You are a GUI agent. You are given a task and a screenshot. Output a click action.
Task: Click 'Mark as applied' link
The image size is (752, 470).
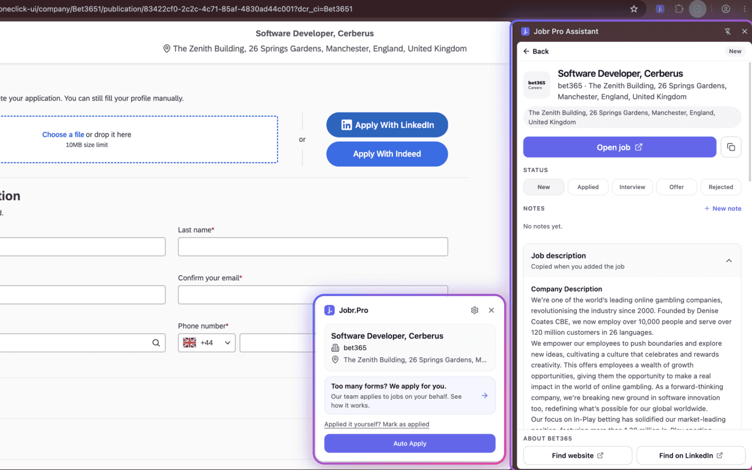coord(406,424)
